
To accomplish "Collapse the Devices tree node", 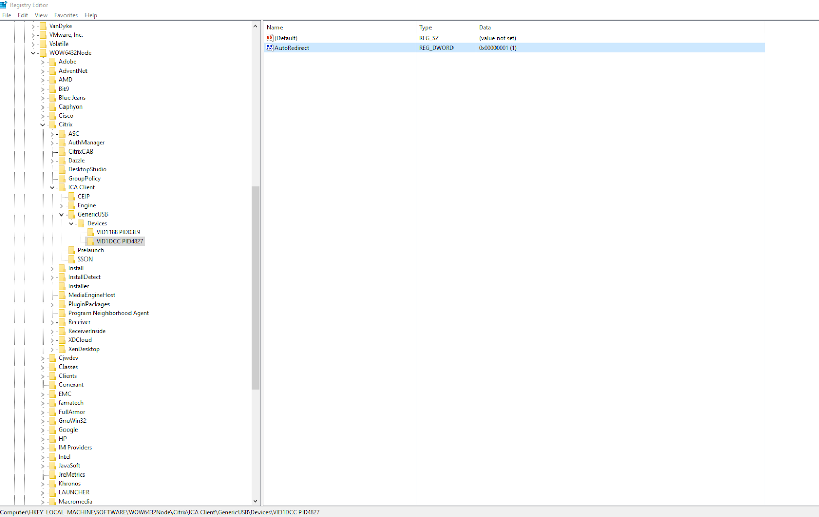I will point(71,223).
